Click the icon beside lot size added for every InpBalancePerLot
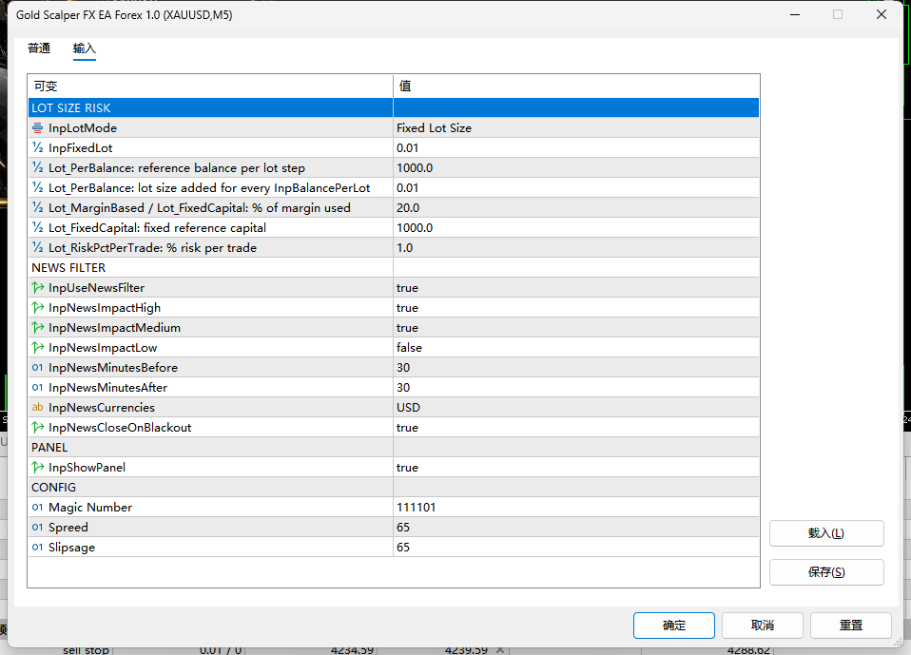 (x=38, y=187)
